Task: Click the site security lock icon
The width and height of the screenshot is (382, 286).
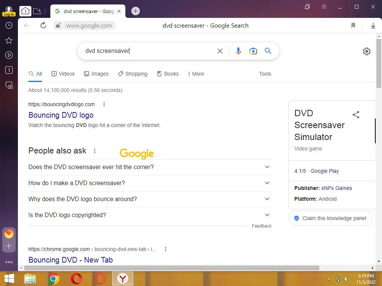Action: coord(58,25)
